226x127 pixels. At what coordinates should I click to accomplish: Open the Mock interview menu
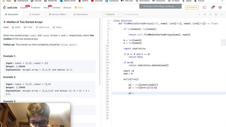[46, 7]
